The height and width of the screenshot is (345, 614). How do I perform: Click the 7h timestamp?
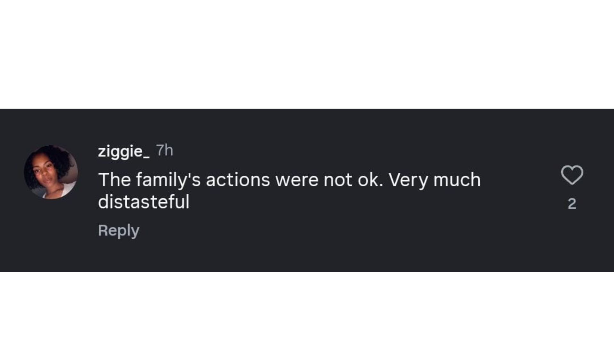click(x=164, y=150)
